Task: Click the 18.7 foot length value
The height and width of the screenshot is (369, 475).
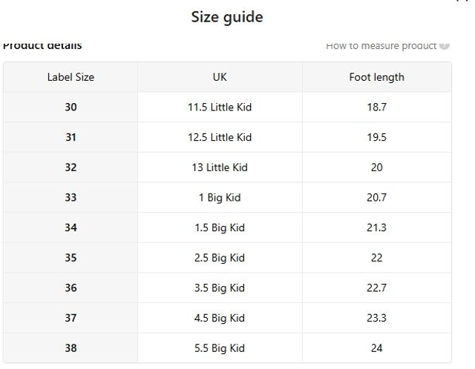Action: pyautogui.click(x=376, y=107)
